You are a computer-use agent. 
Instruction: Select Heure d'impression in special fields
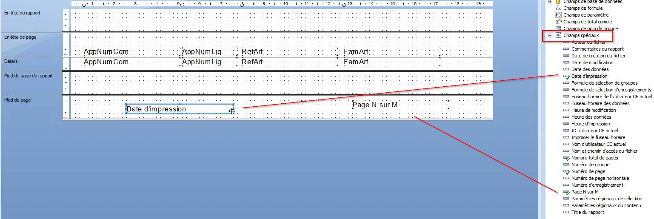coord(590,124)
